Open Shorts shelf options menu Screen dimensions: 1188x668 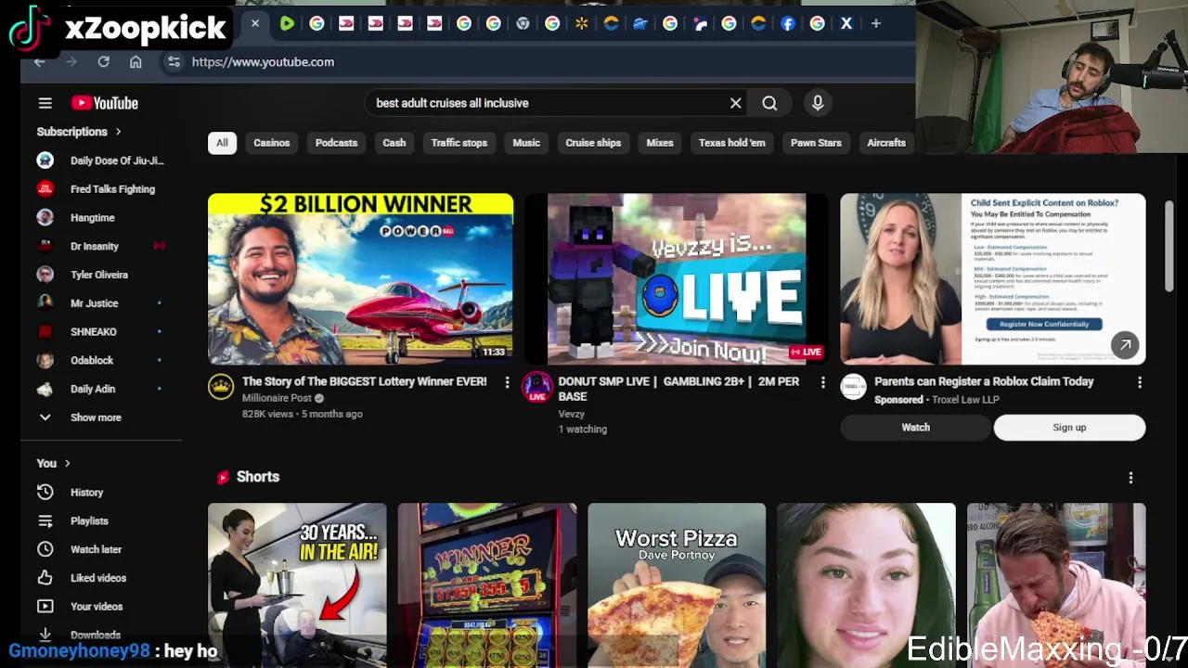click(1130, 477)
